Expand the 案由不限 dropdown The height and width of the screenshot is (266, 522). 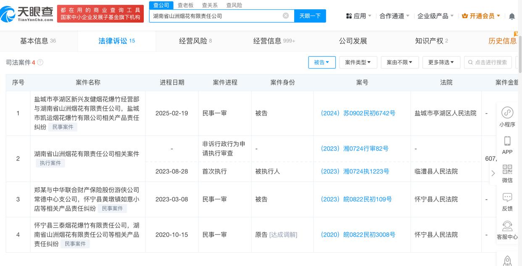399,63
